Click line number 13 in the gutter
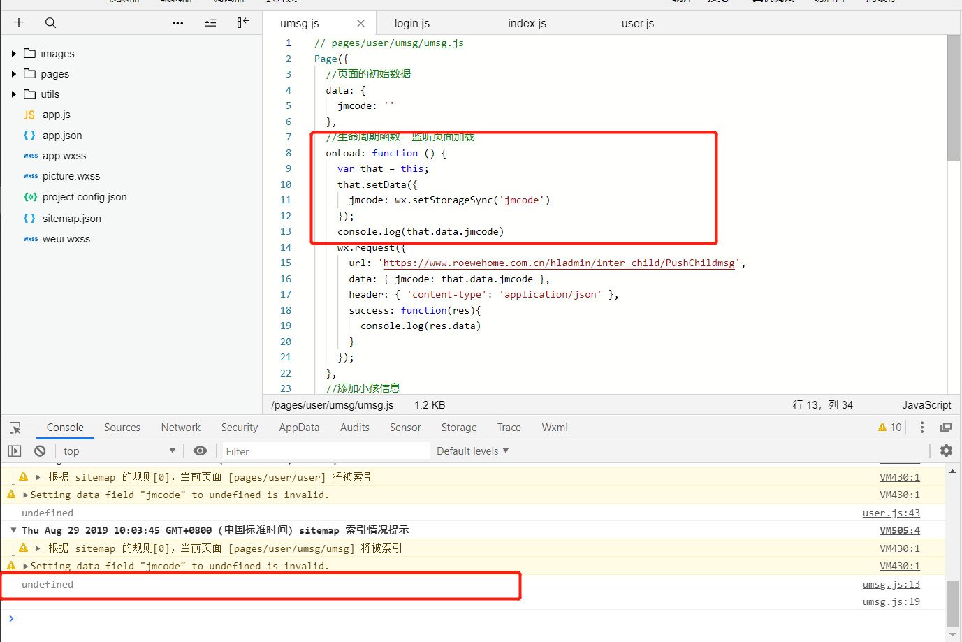Viewport: 962px width, 642px height. [286, 231]
